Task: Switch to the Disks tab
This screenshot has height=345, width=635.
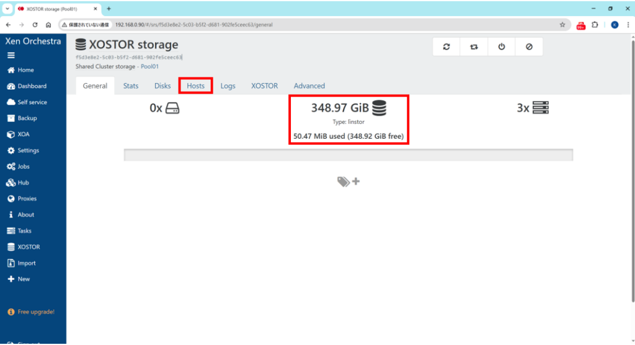Action: [162, 86]
